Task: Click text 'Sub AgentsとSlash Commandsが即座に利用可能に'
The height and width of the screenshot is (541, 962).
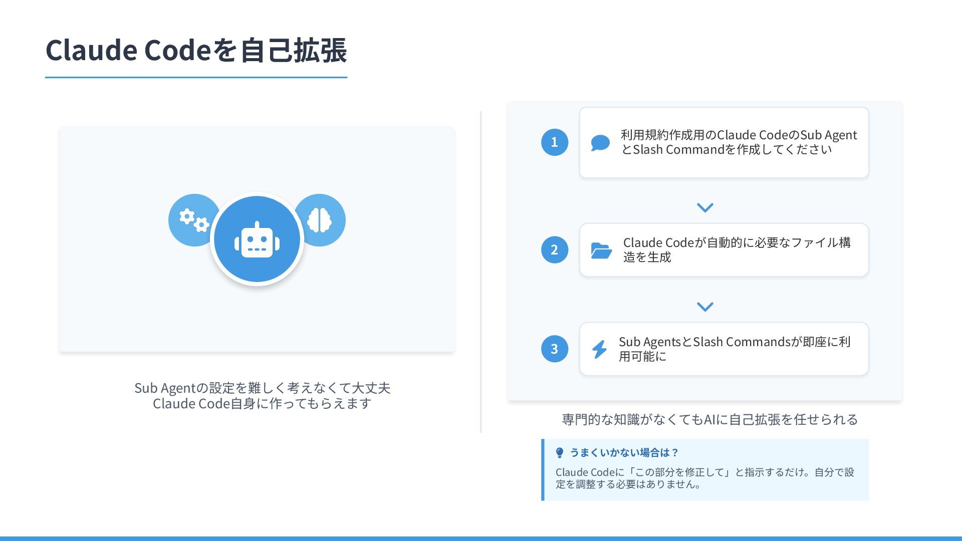Action: [735, 349]
